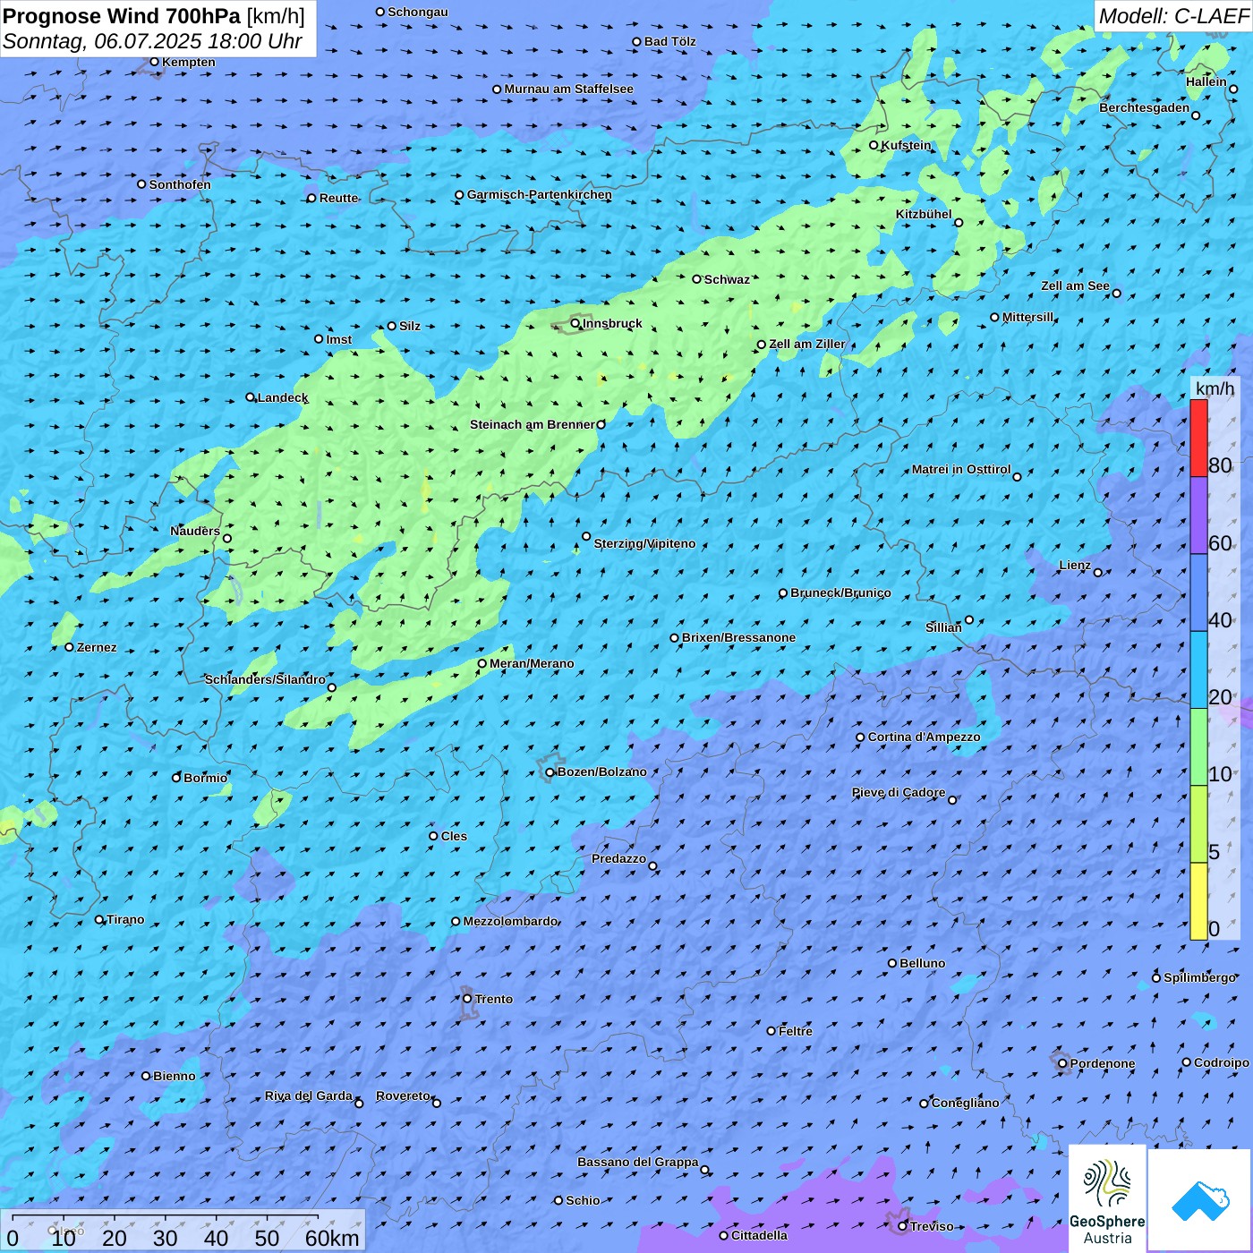
Task: Click the 'Pieve di Cadore' label
Action: point(899,792)
